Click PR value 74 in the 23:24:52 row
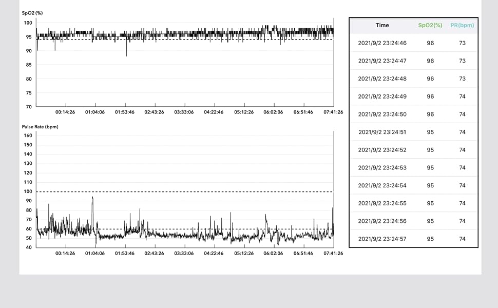This screenshot has width=498, height=308. pyautogui.click(x=462, y=149)
